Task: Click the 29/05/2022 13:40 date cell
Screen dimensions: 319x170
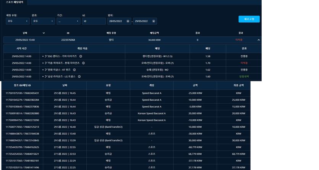Action: pos(25,40)
